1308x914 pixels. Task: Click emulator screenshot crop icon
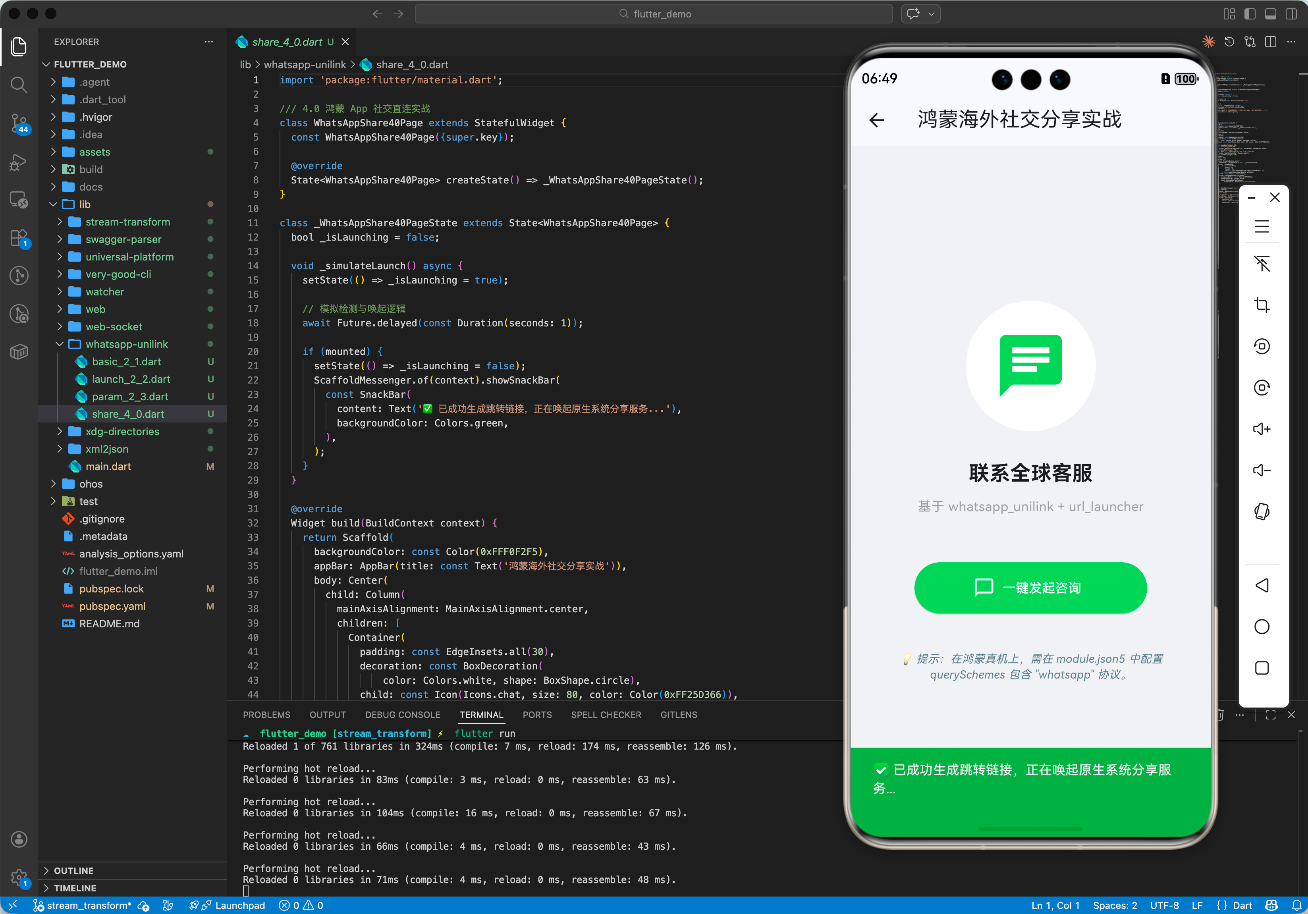1261,305
